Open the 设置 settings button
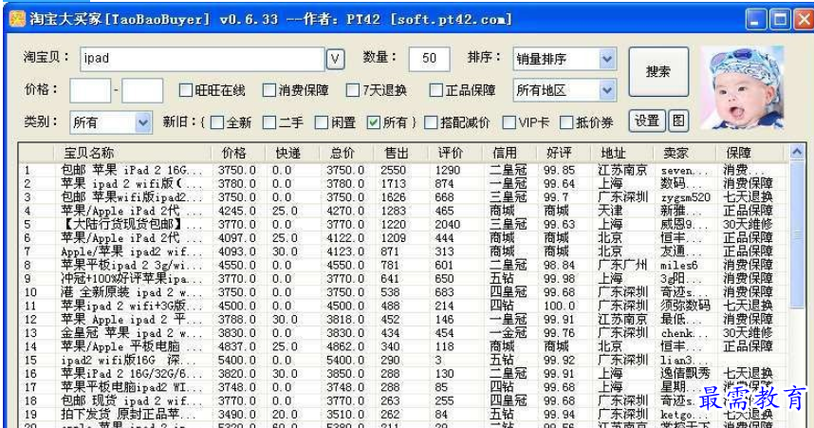Viewport: 814px width, 428px height. click(x=646, y=121)
